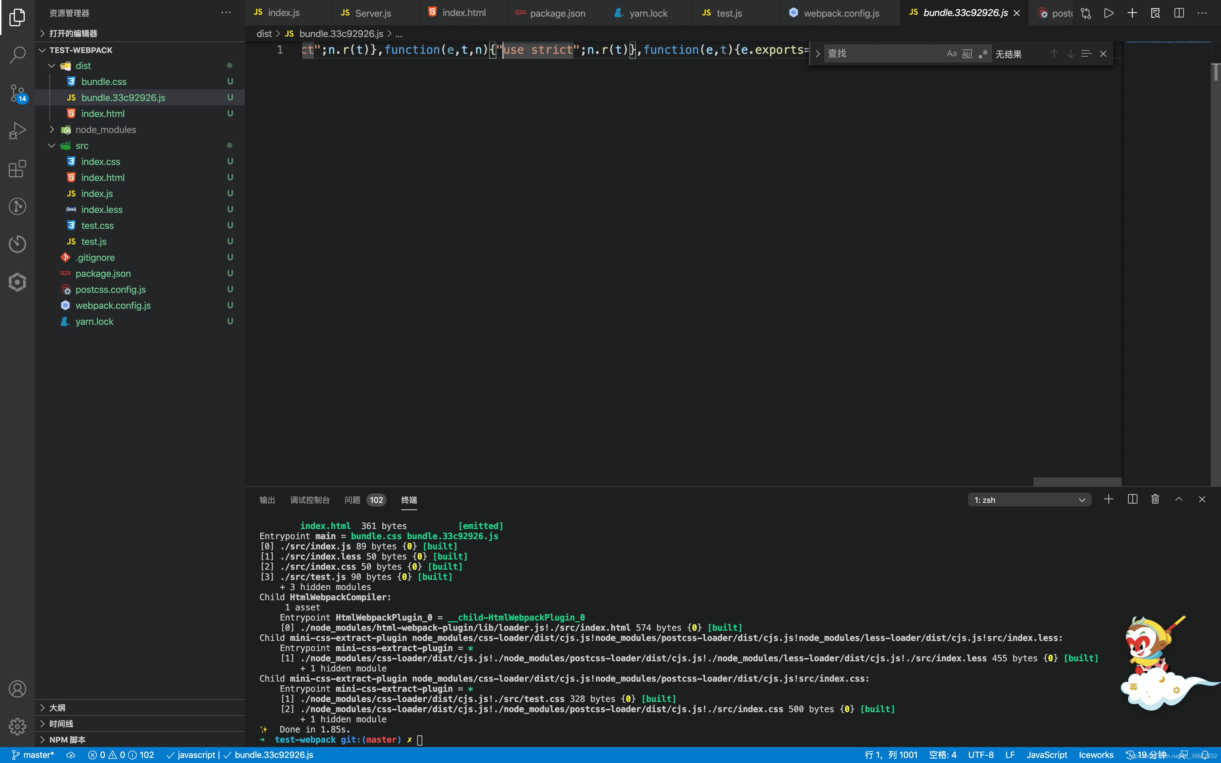Toggle Use Regular Expression in find widget
This screenshot has width=1221, height=763.
point(983,53)
